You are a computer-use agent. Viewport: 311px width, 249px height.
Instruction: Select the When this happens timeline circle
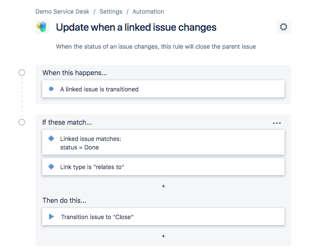(x=22, y=73)
